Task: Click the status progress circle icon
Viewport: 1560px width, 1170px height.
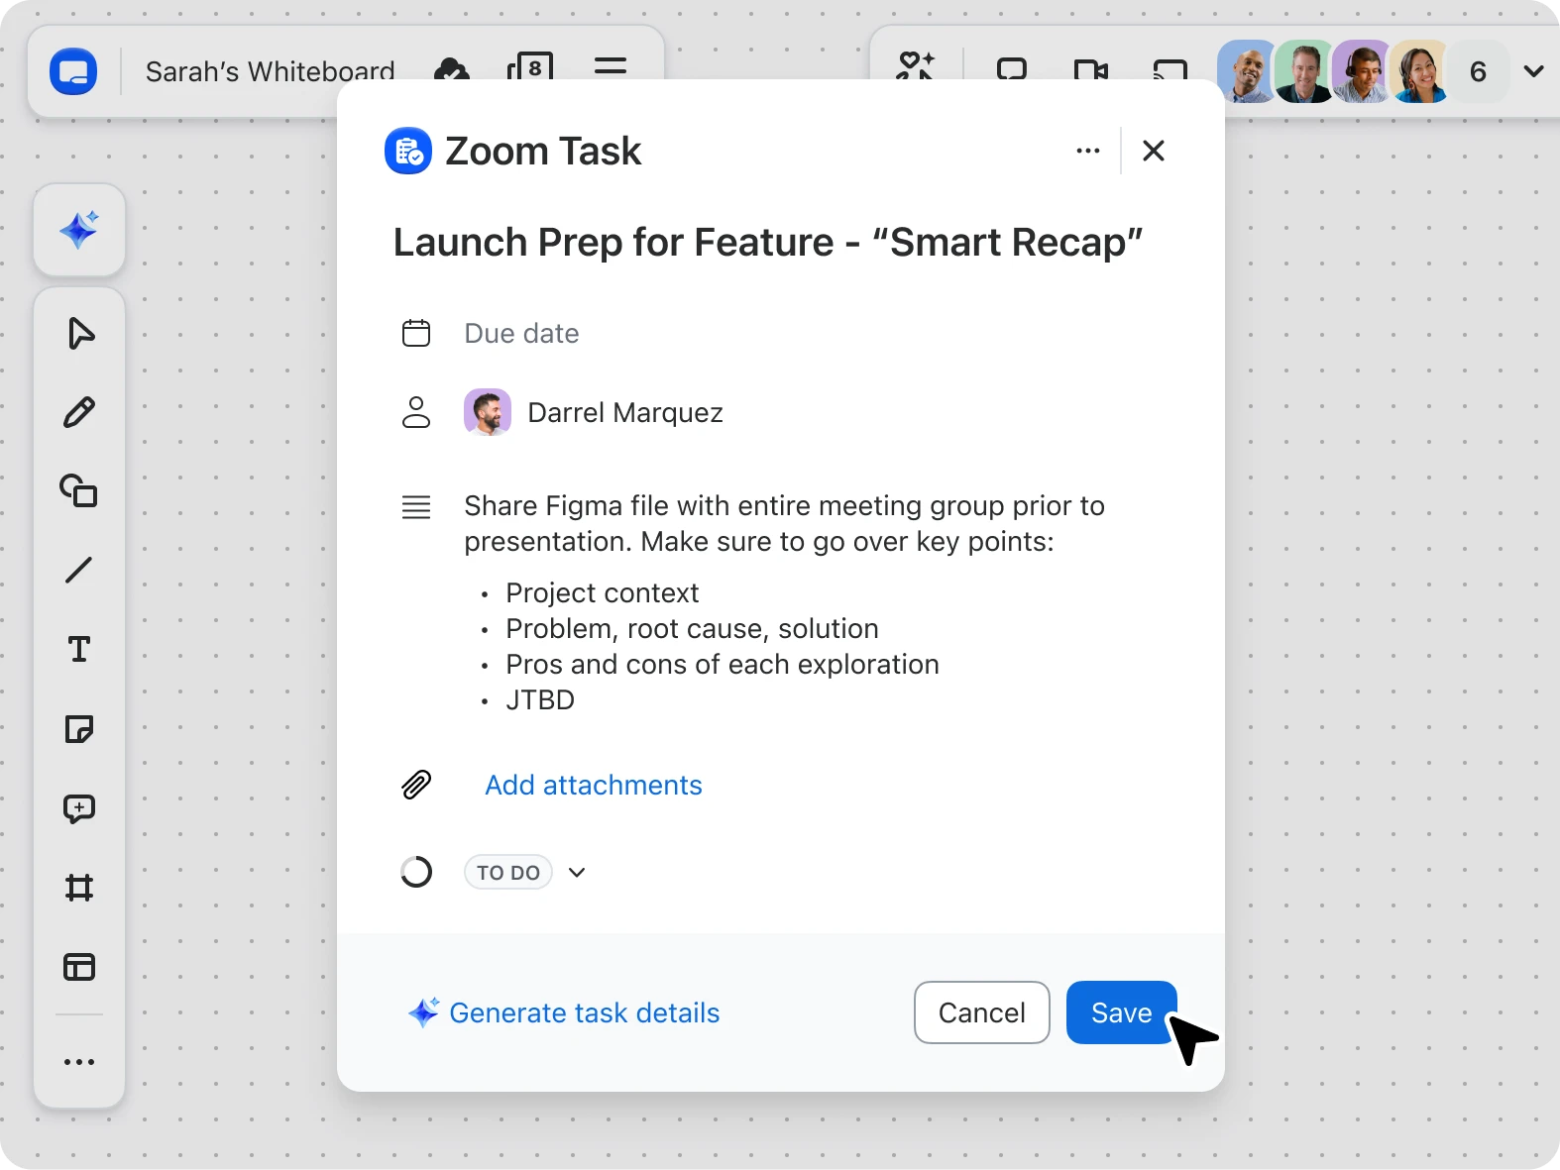Action: [416, 872]
